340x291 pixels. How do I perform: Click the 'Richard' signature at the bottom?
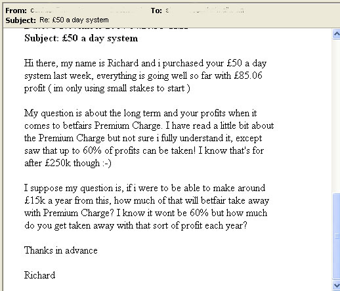coord(39,275)
